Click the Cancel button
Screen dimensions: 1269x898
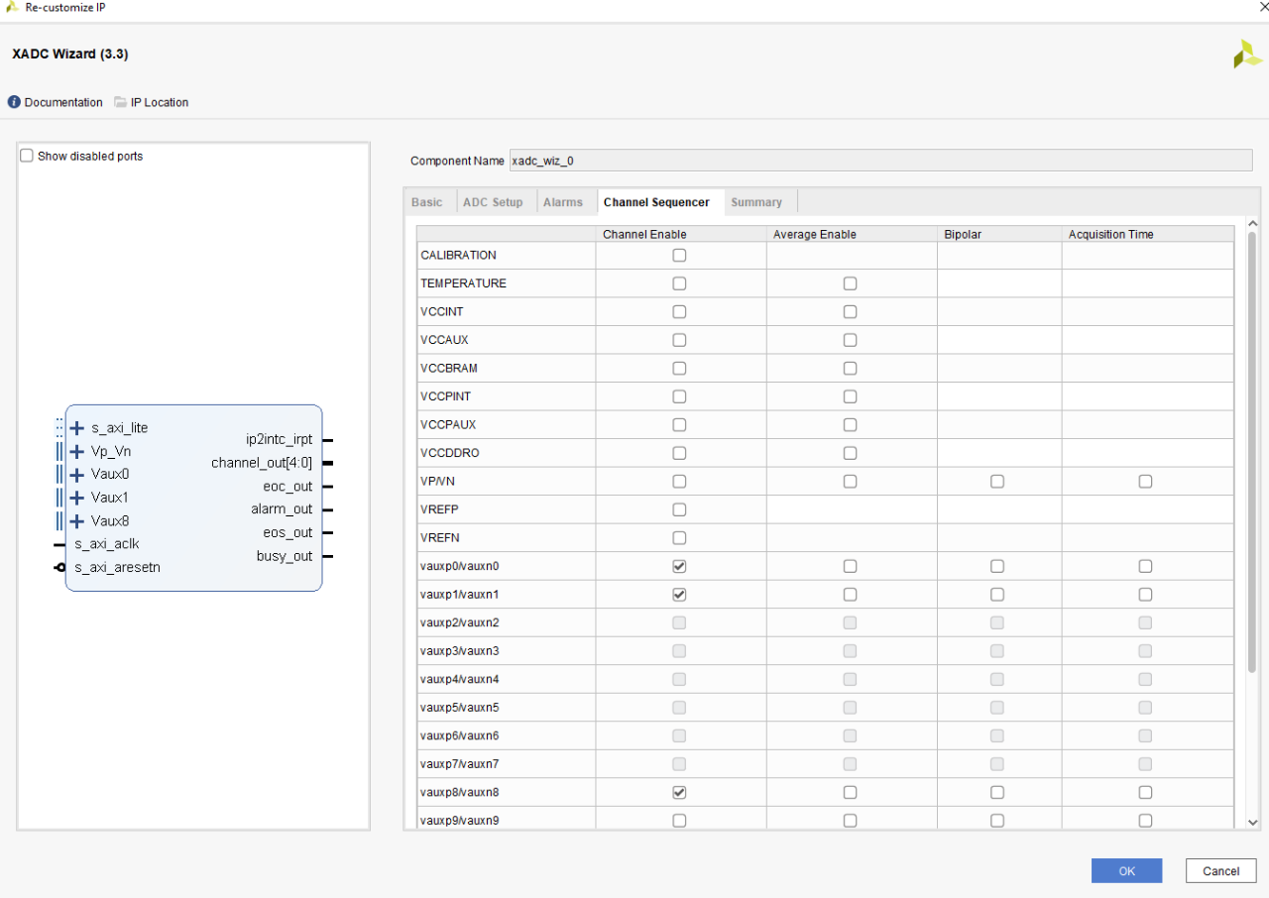[x=1220, y=871]
